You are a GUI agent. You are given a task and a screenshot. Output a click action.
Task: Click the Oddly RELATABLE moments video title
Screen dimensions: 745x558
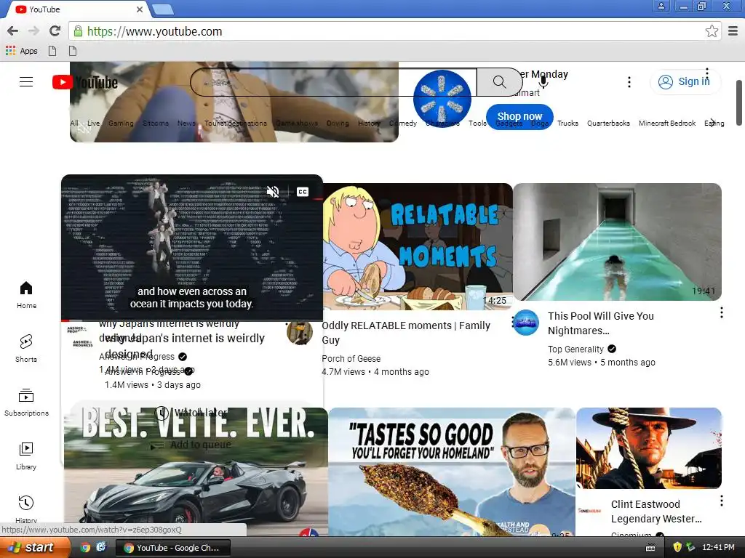pos(406,333)
